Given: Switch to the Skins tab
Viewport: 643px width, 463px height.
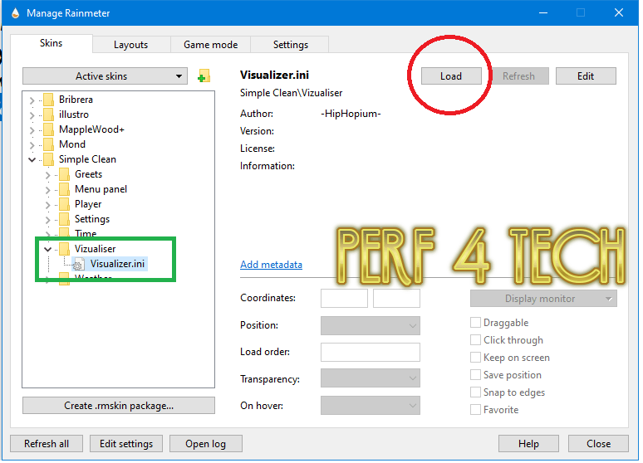Looking at the screenshot, I should 52,43.
